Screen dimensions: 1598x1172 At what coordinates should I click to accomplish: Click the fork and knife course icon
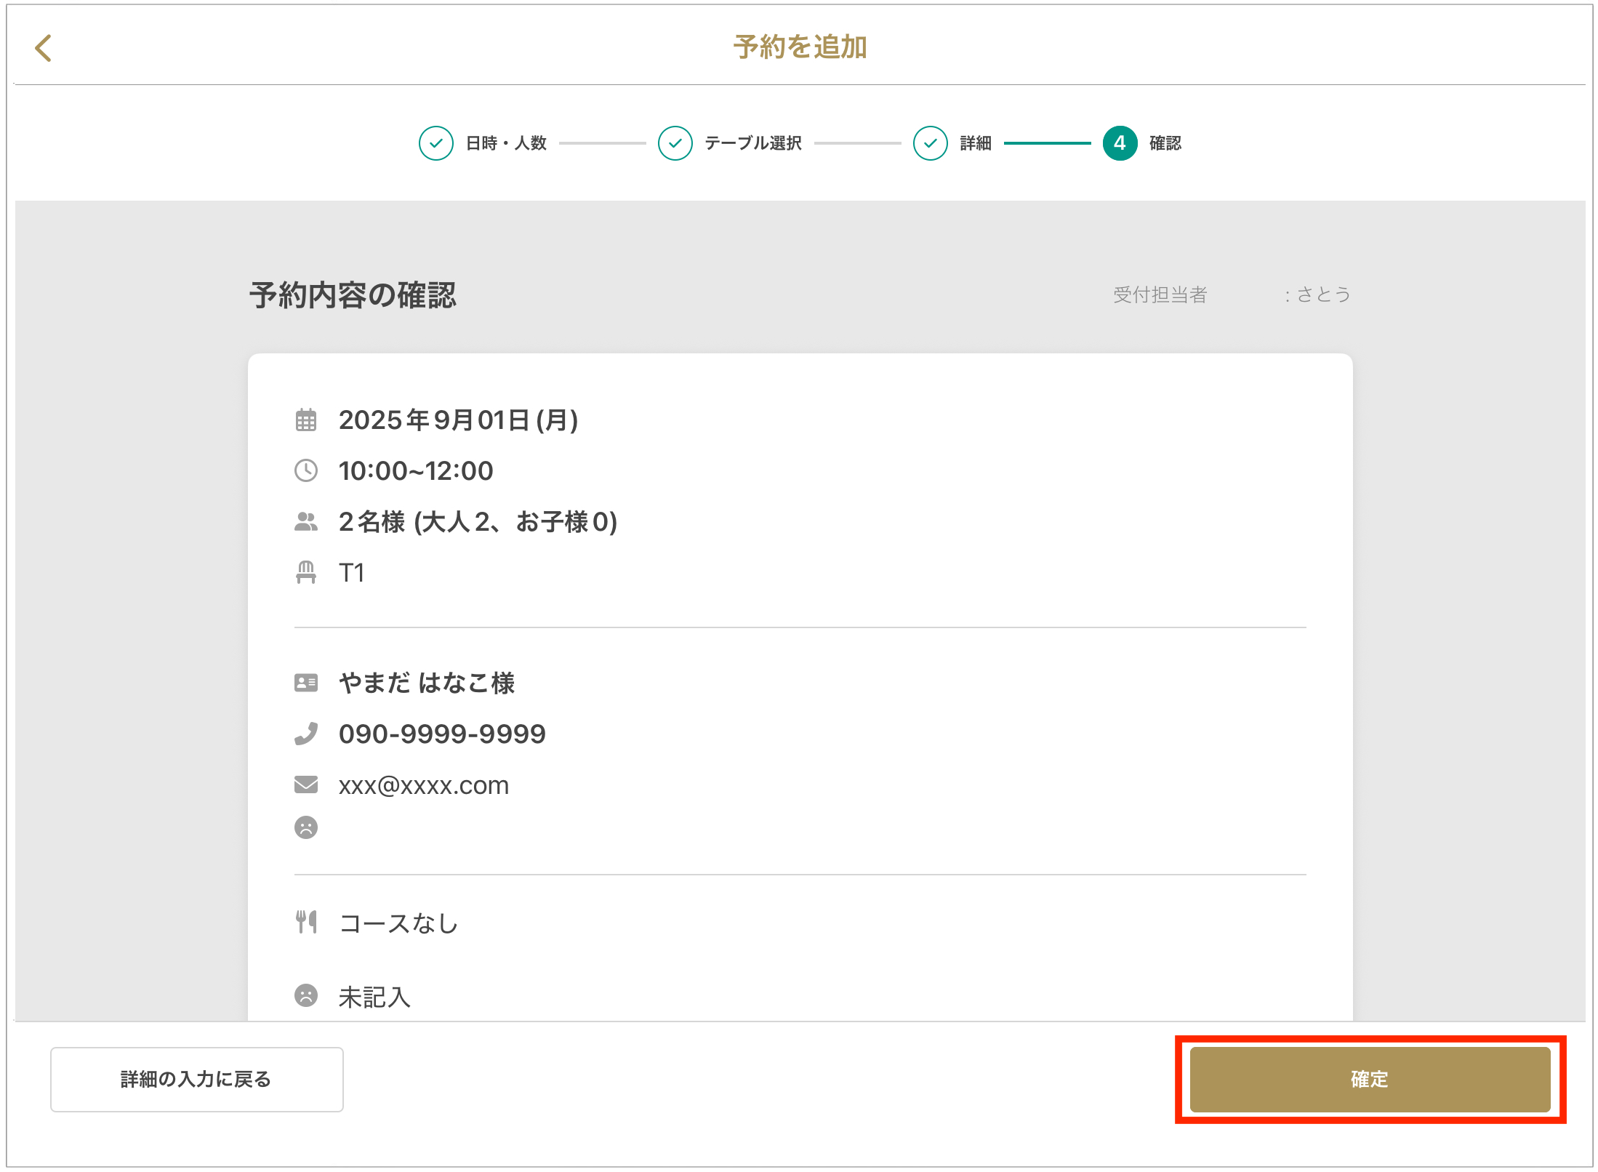306,922
